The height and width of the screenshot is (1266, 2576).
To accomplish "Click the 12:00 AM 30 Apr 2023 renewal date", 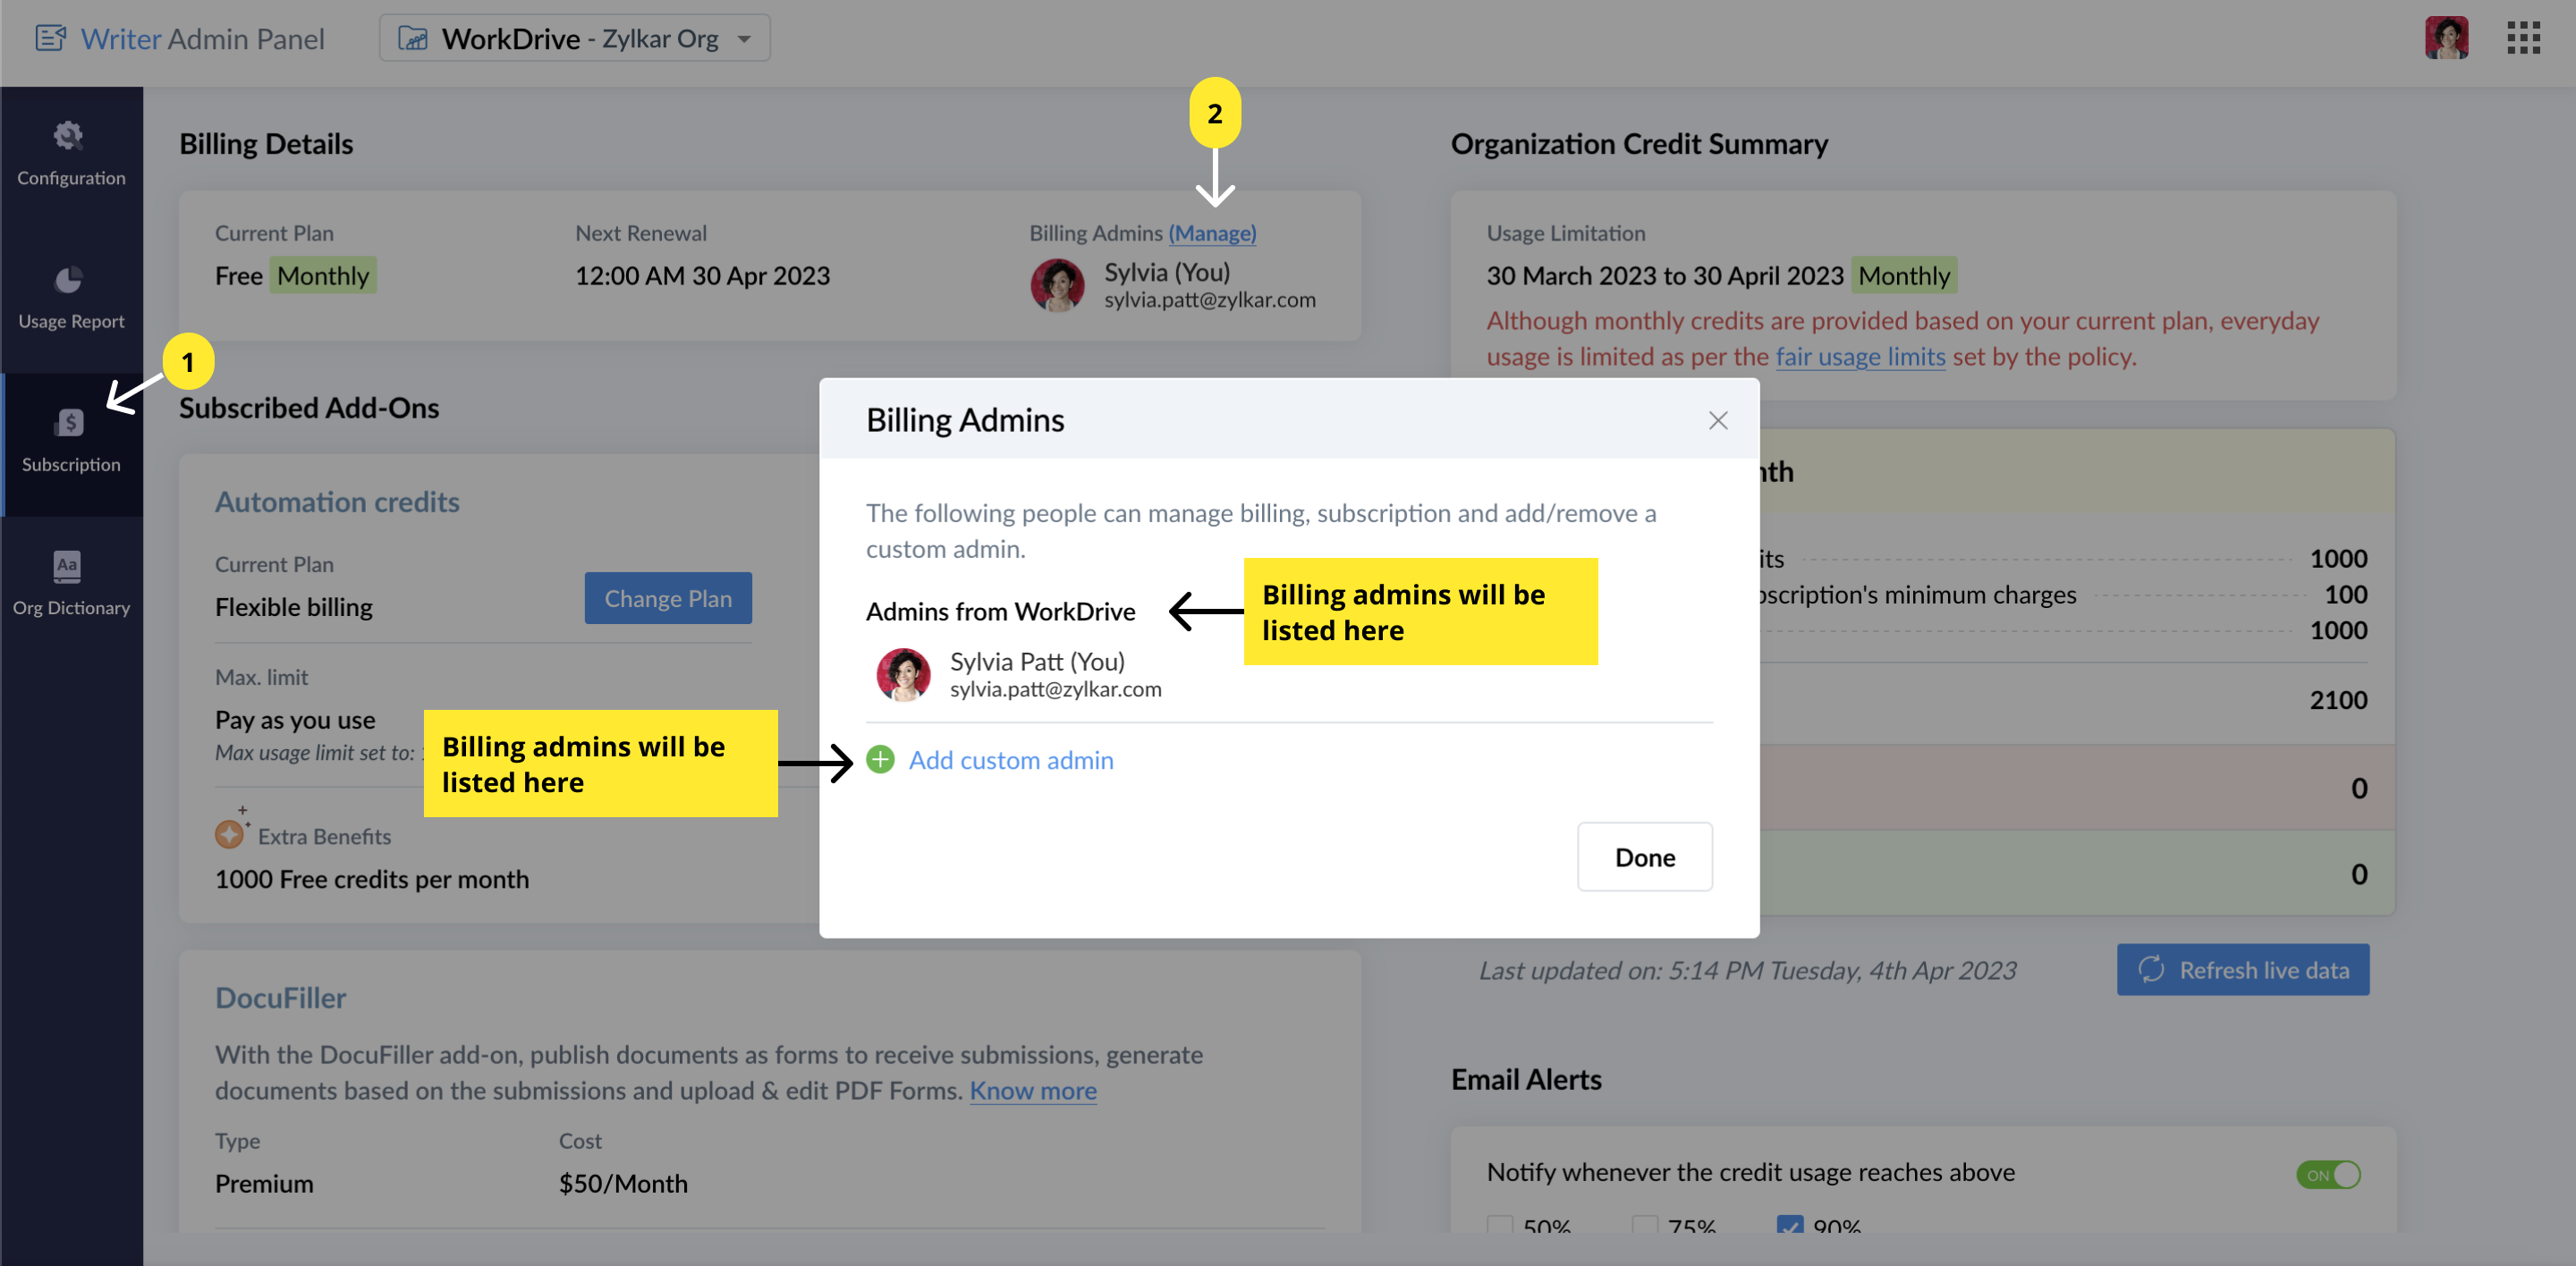I will pyautogui.click(x=702, y=275).
